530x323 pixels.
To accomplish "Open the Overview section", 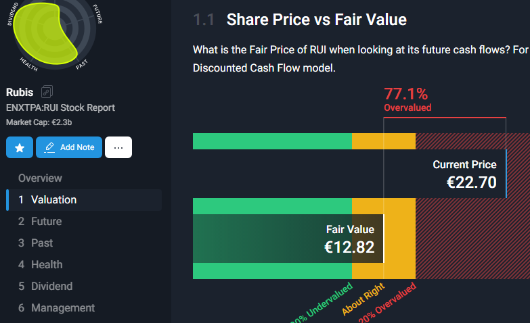I will [x=40, y=178].
